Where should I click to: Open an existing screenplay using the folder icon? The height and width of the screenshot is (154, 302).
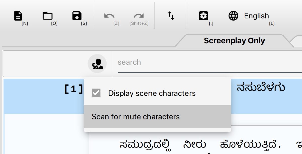click(x=47, y=16)
